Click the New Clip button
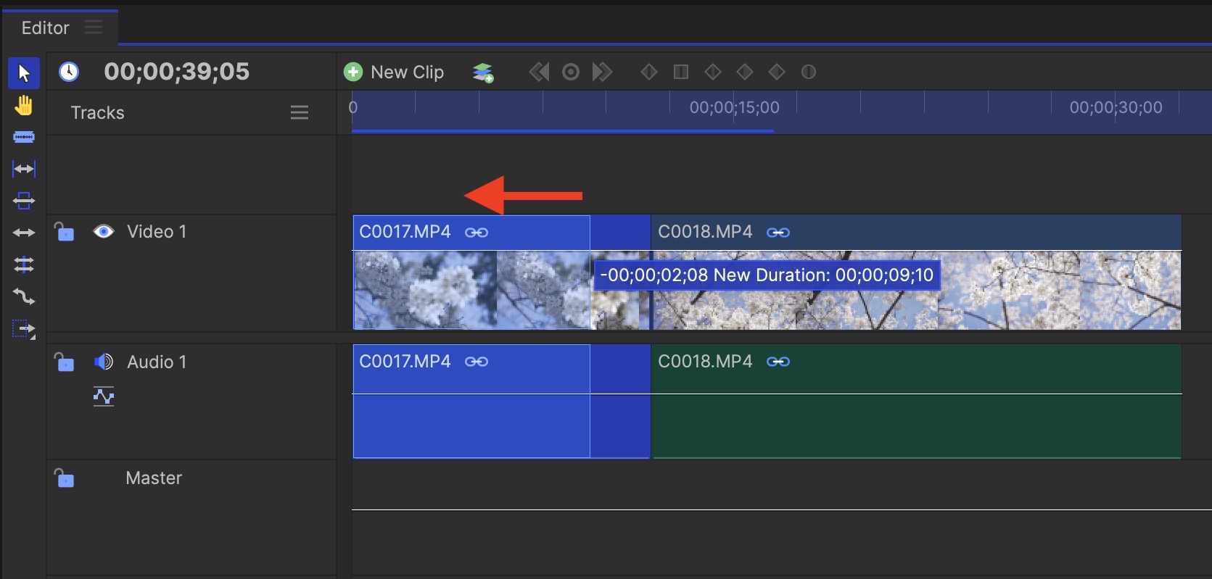This screenshot has height=579, width=1212. (394, 72)
